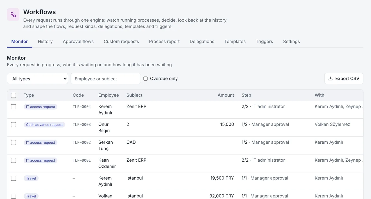This screenshot has width=371, height=199.
Task: Click the Export CSV button
Action: [344, 79]
